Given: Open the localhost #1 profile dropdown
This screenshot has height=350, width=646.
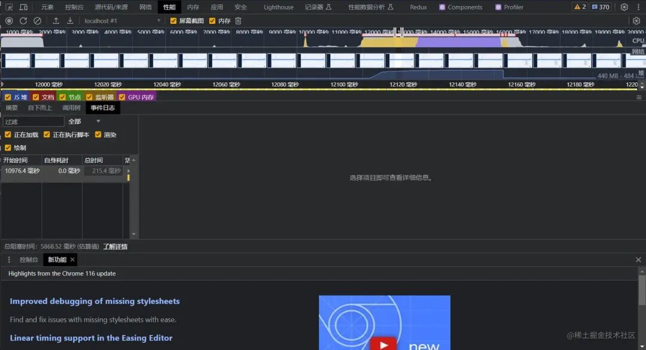Looking at the screenshot, I should 122,20.
